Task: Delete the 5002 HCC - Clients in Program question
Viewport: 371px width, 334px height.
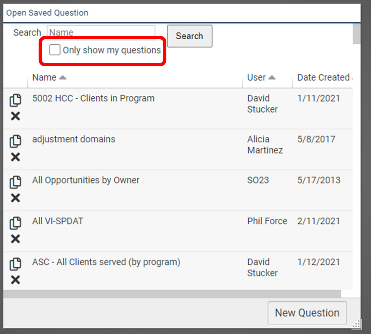Action: click(x=15, y=116)
